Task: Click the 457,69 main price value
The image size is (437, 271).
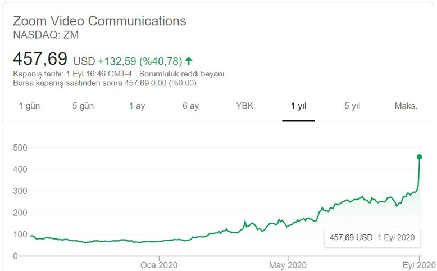Action: 40,59
